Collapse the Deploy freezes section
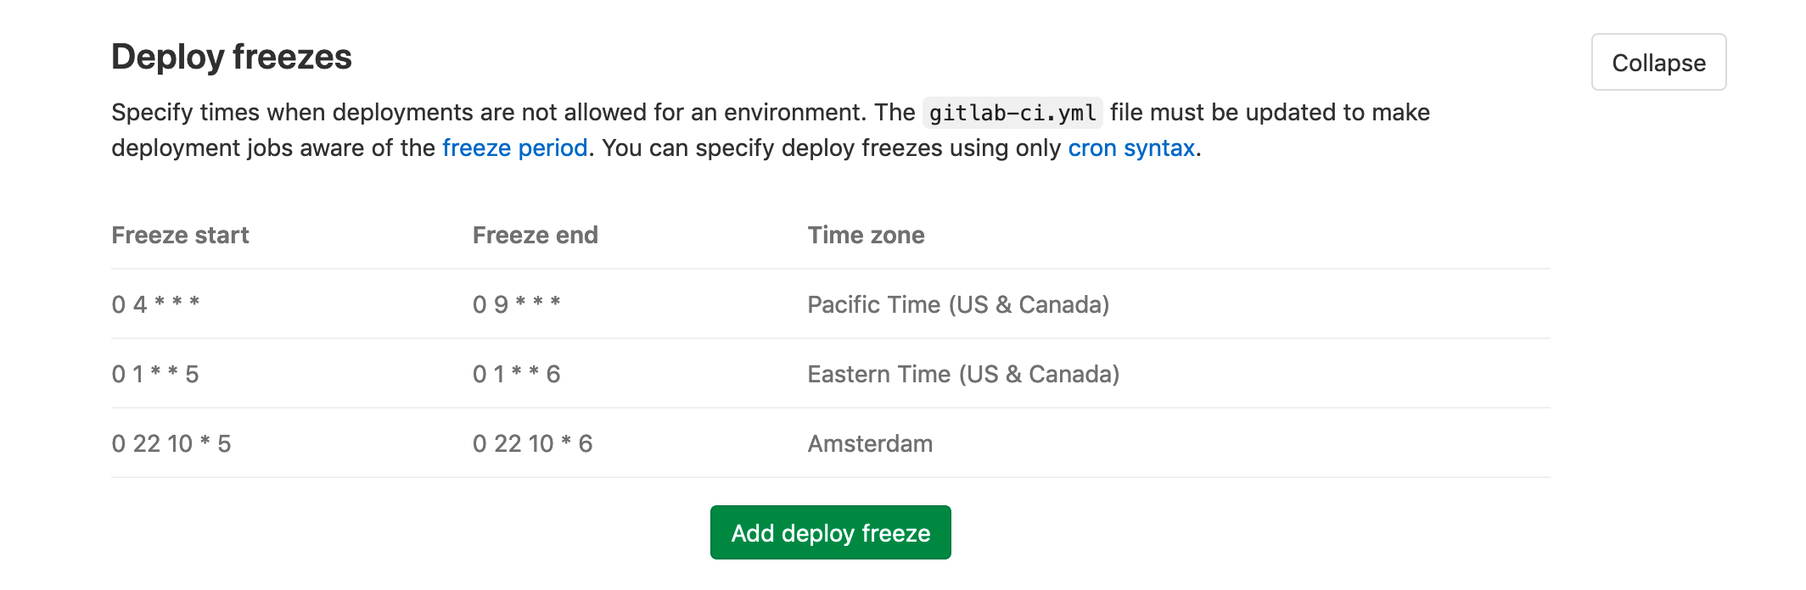 coord(1657,61)
